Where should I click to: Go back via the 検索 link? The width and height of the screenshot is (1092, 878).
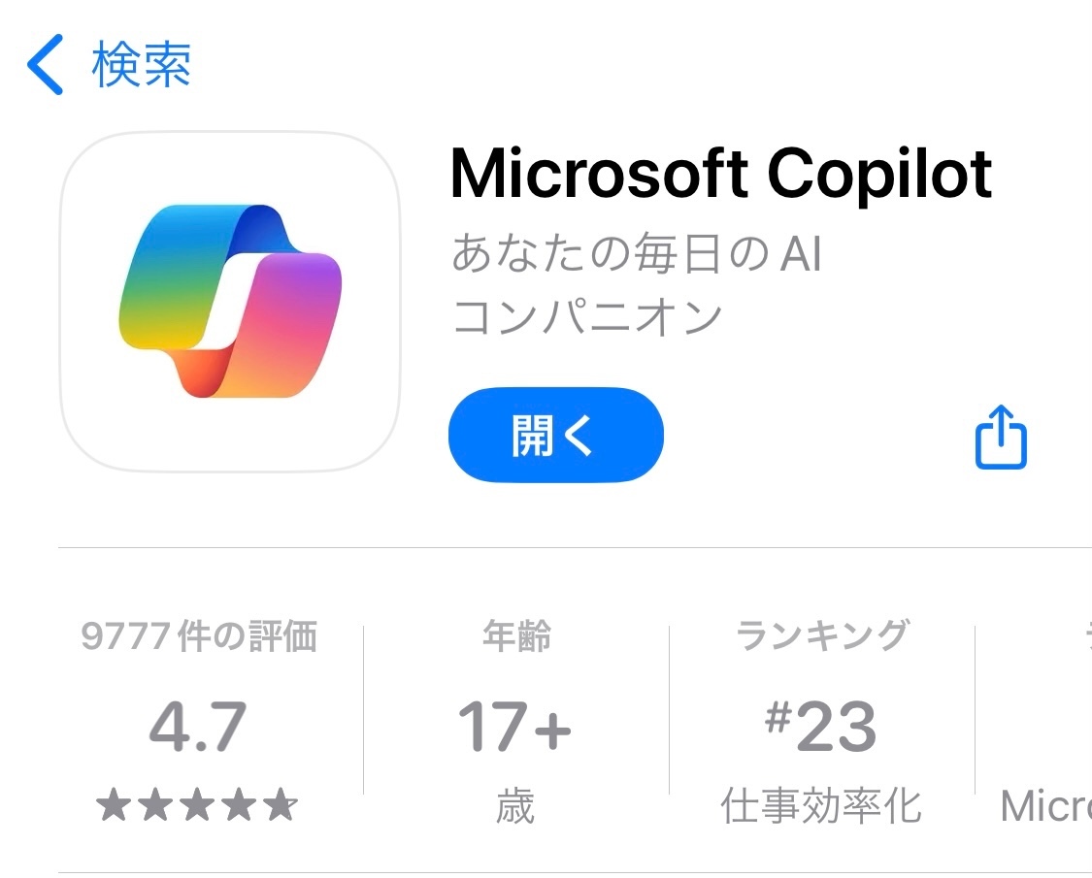pyautogui.click(x=142, y=64)
